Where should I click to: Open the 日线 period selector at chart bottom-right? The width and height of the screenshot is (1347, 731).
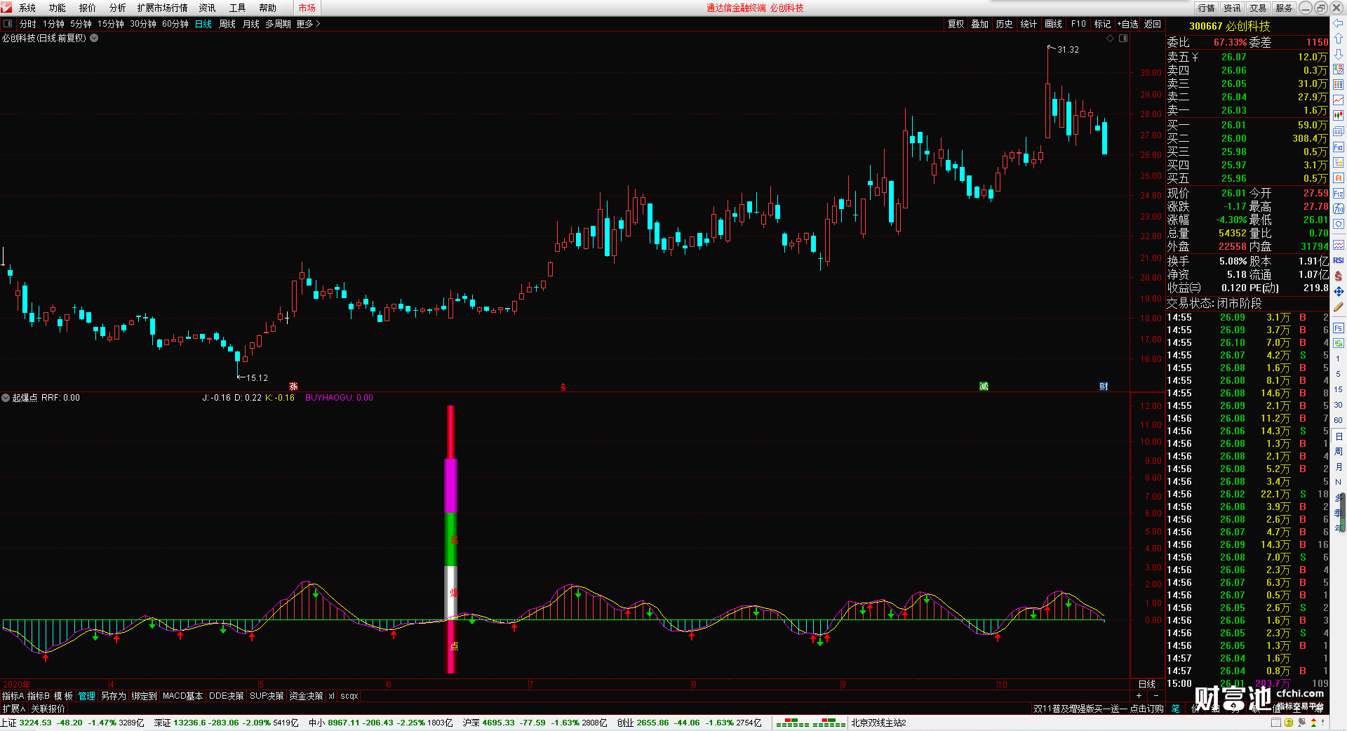(x=1147, y=684)
